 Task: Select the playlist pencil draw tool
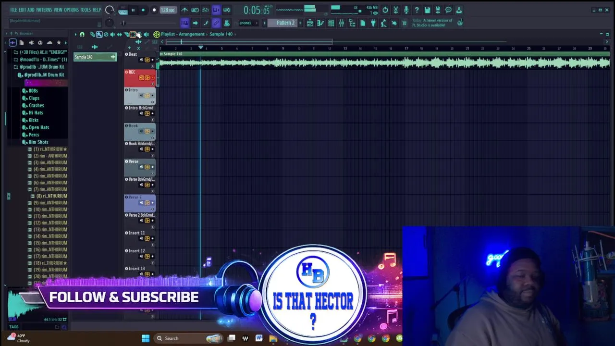coord(92,34)
